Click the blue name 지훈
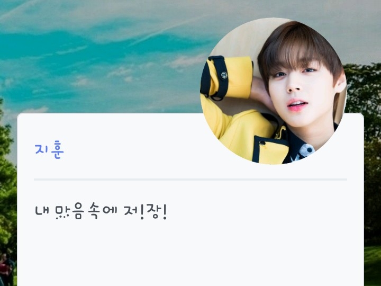Screen dimensions: 381x286 (x=49, y=149)
